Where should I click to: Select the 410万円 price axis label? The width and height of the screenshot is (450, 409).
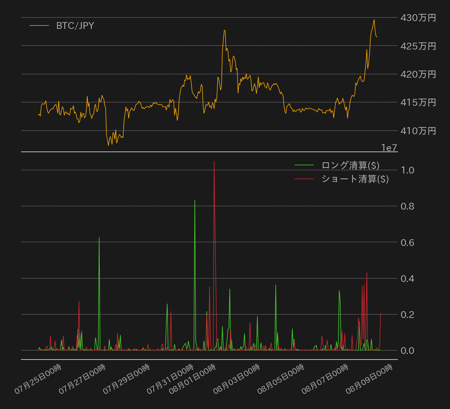tap(418, 131)
